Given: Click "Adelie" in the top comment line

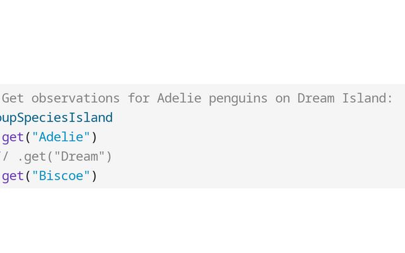Looking at the screenshot, I should tap(179, 99).
